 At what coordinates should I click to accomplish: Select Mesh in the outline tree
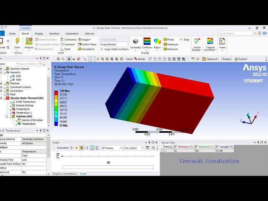click(13, 94)
